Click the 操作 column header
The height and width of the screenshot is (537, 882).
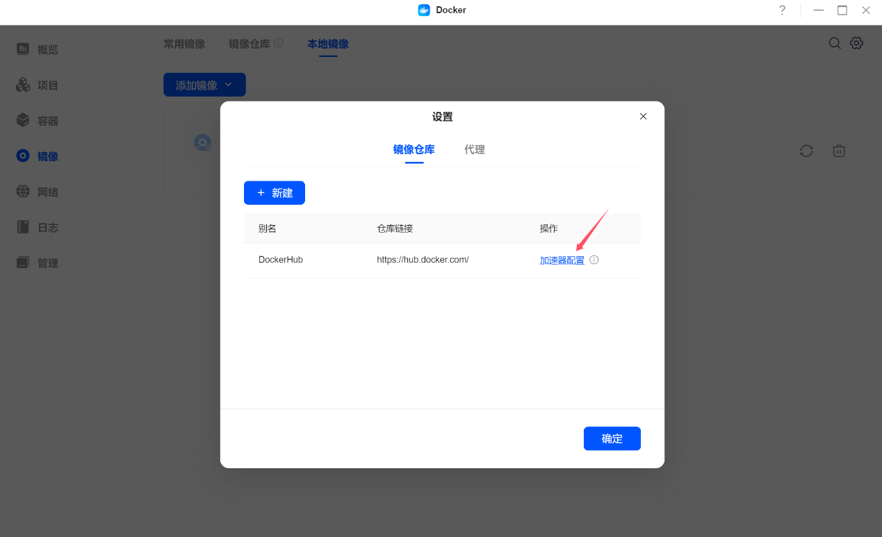(x=548, y=229)
